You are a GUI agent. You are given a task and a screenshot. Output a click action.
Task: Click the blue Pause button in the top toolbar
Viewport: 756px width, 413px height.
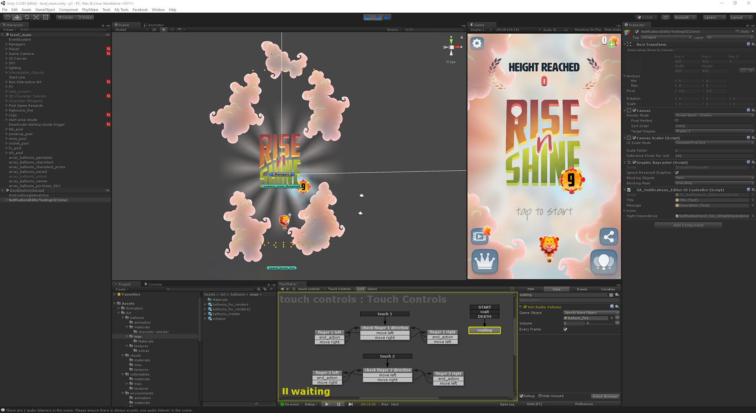(378, 17)
